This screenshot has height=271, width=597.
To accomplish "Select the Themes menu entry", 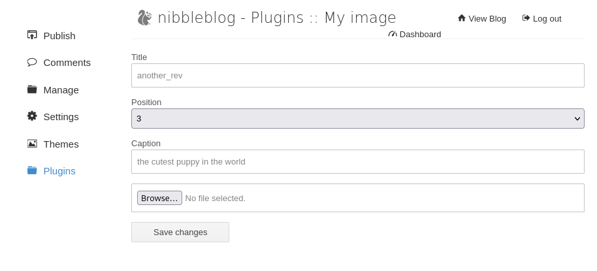I will [61, 144].
